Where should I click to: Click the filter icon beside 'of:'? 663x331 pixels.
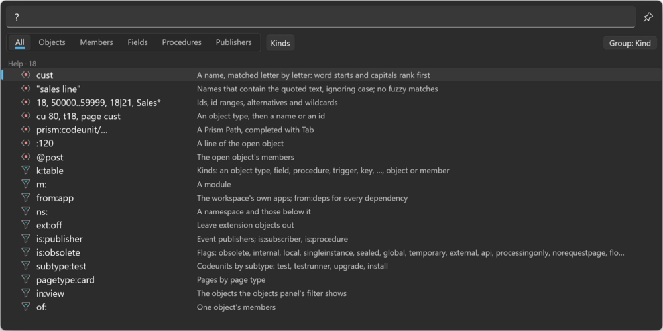(26, 307)
